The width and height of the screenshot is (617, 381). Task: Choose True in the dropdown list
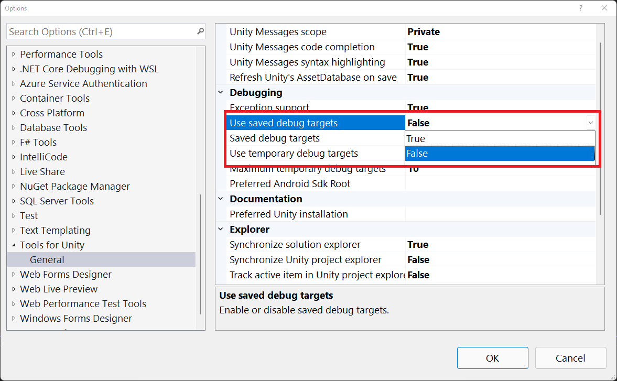(500, 138)
